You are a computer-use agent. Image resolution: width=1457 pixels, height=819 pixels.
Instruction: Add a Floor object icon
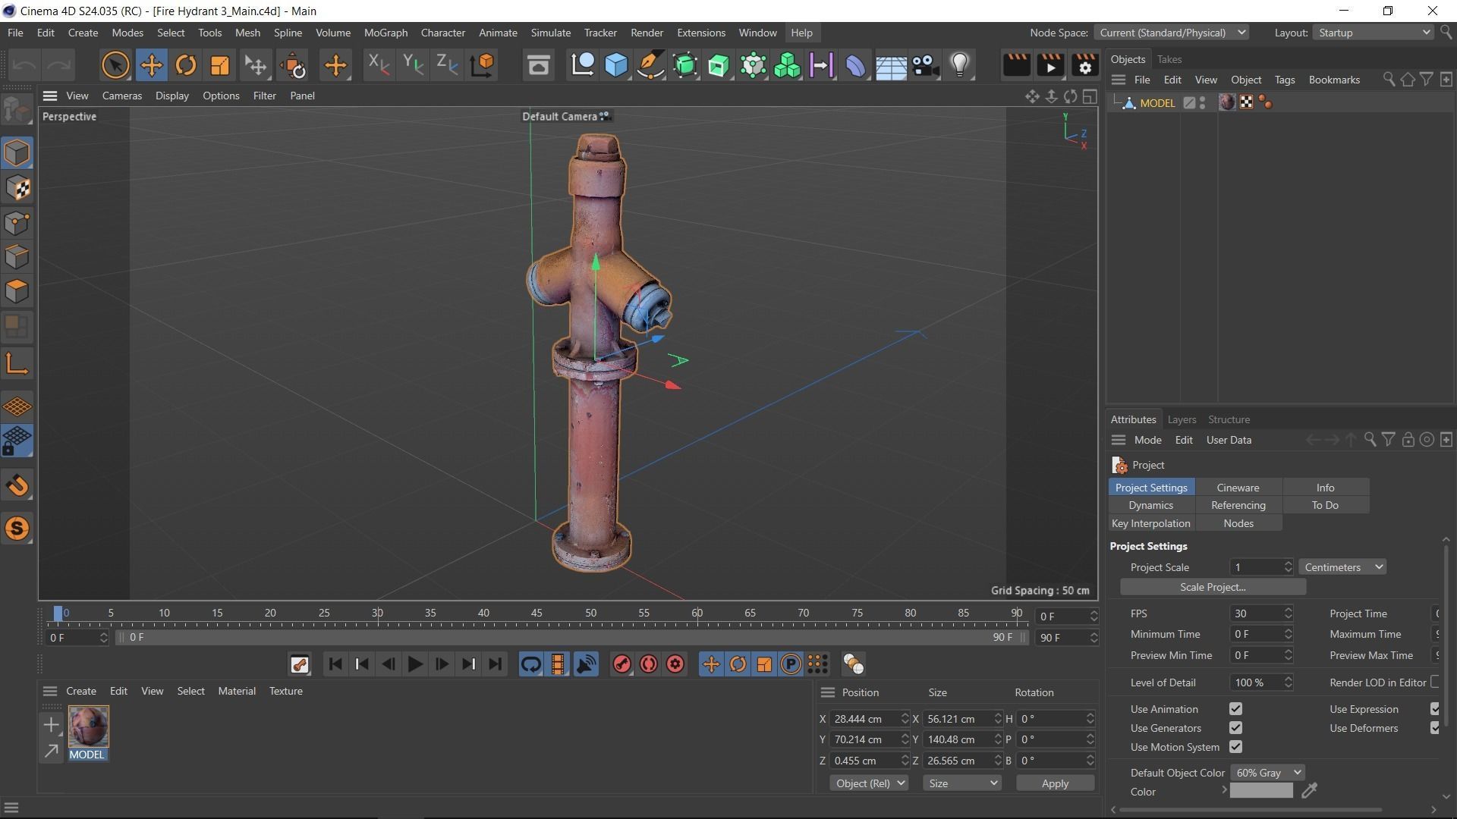[891, 65]
